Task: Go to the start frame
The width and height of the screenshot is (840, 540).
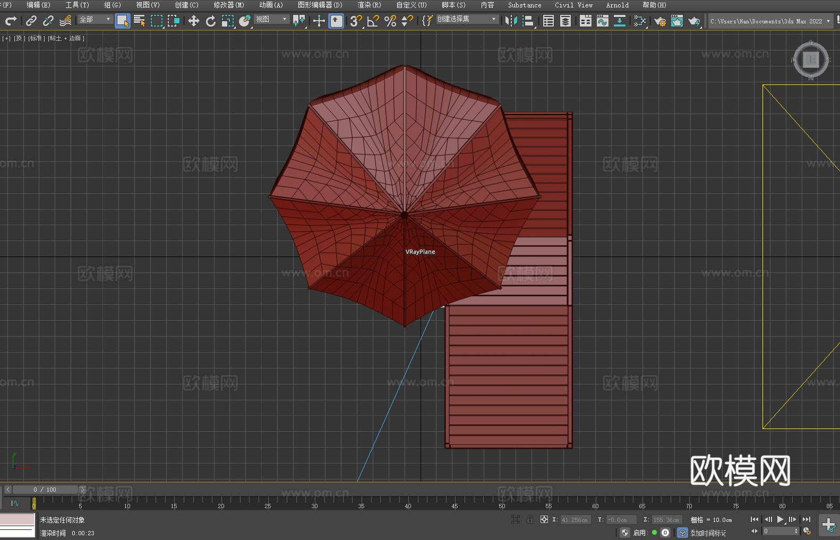Action: (x=754, y=519)
